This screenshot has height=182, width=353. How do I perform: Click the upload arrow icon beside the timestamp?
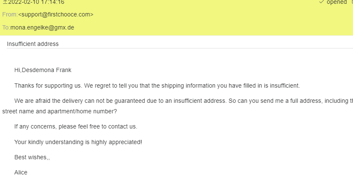click(x=5, y=2)
